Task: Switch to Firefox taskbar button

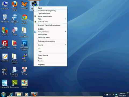Action: (x=34, y=95)
